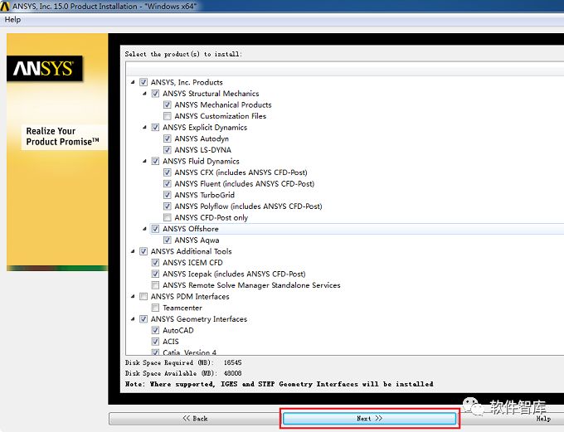The width and height of the screenshot is (564, 432).
Task: Select the 'ANSYS ICEM CFD' row label
Action: [192, 263]
